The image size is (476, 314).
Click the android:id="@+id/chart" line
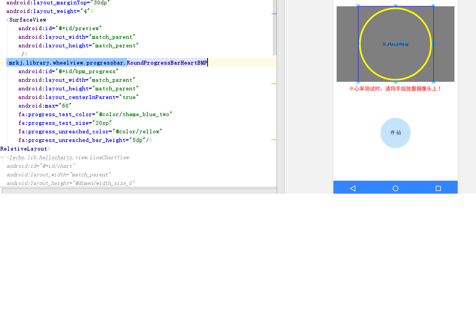[x=41, y=166]
